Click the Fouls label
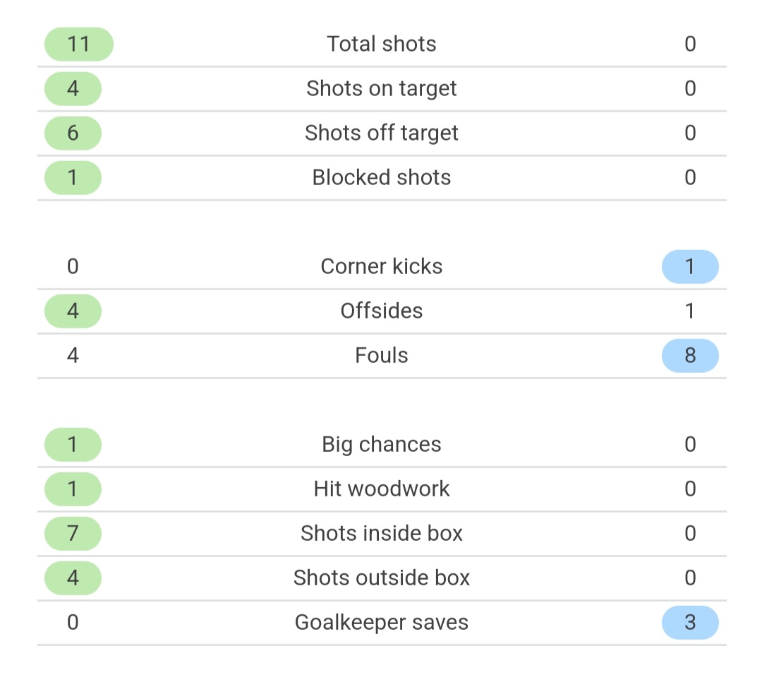Screen dimensions: 762x687 [382, 355]
